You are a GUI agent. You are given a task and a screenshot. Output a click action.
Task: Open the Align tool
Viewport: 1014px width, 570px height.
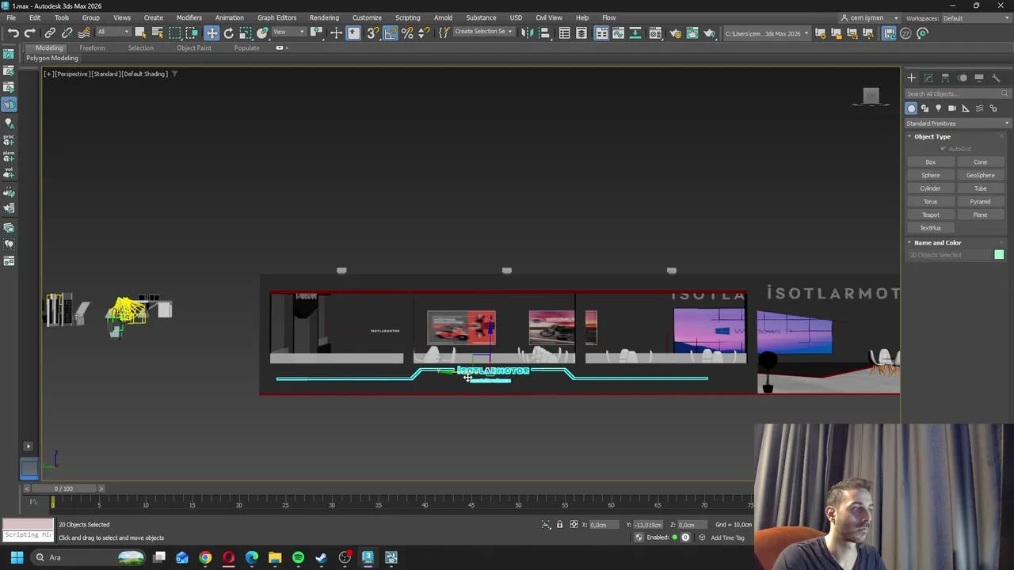544,32
